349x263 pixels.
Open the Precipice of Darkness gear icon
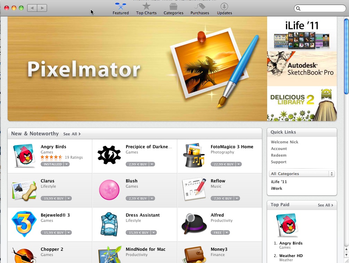[109, 155]
